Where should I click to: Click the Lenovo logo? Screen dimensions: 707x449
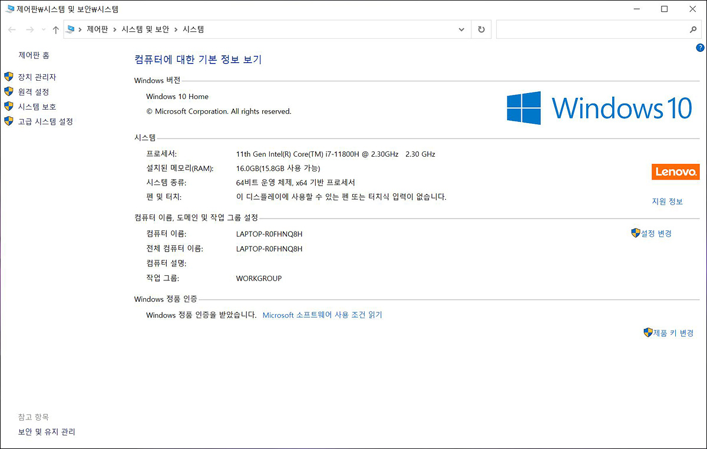click(x=675, y=172)
